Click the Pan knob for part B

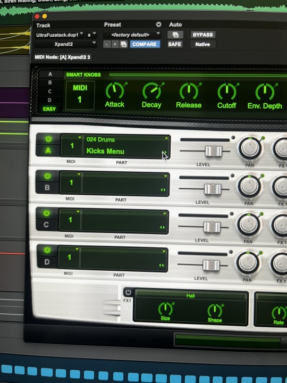pos(249,186)
